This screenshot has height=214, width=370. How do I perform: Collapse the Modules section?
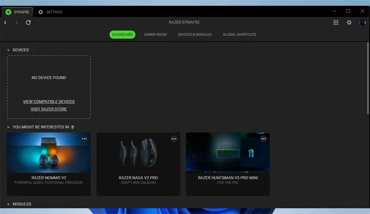pos(8,204)
